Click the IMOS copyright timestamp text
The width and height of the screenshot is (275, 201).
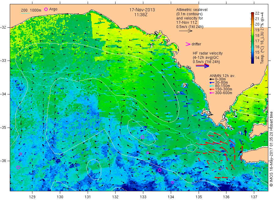pyautogui.click(x=271, y=149)
